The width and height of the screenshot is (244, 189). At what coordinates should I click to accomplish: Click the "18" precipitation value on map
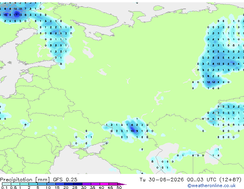(5, 15)
